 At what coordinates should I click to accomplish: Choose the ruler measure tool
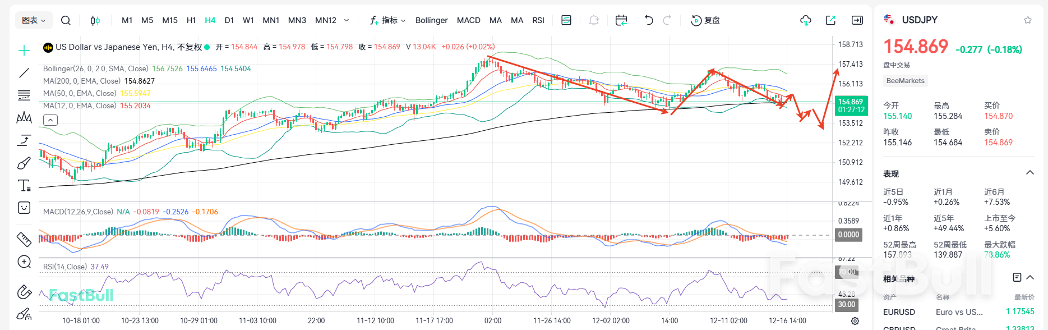[24, 240]
